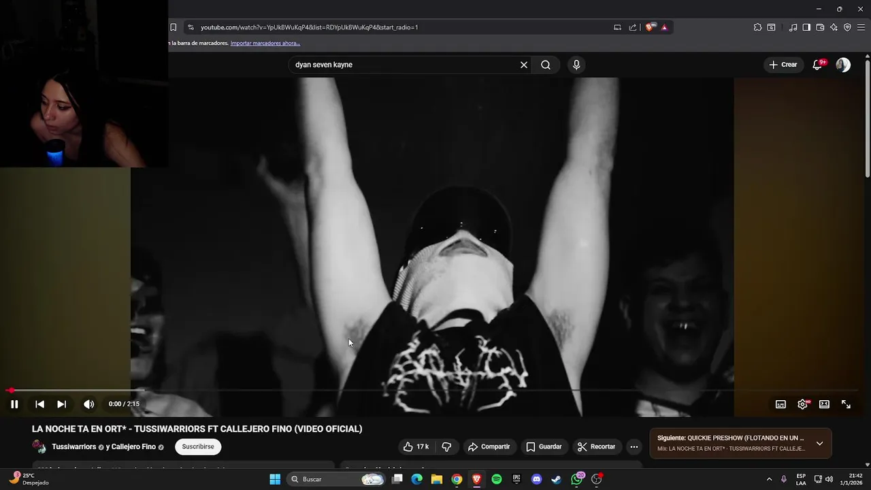Open Spotify from taskbar
The width and height of the screenshot is (871, 490).
497,479
